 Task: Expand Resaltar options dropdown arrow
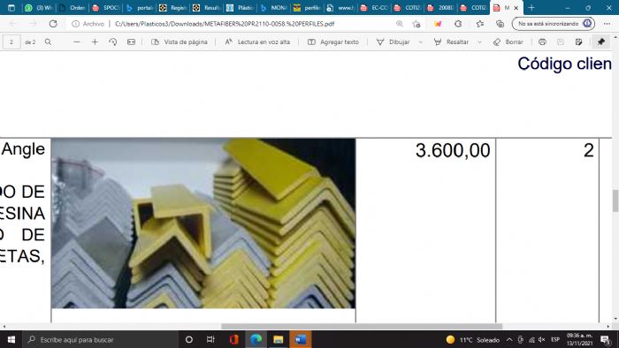tap(479, 42)
